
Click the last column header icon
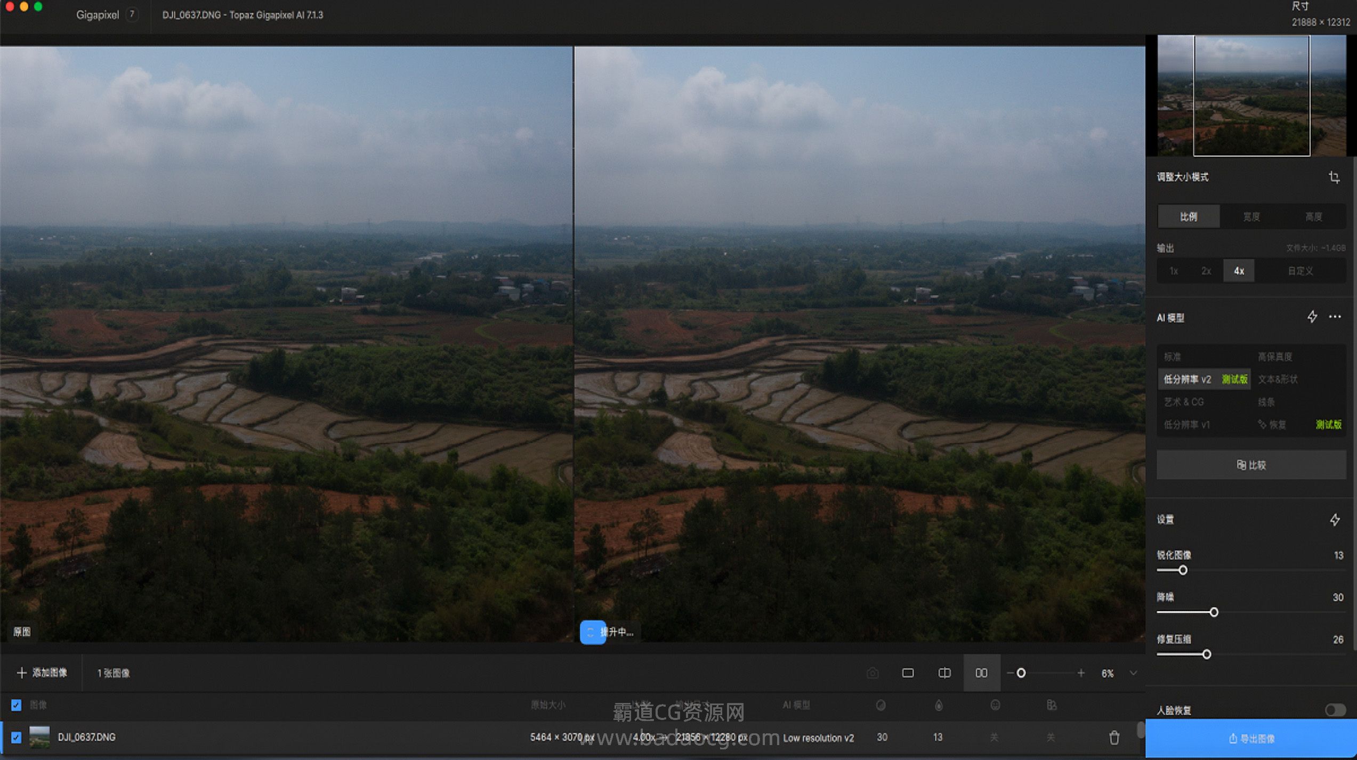1052,705
